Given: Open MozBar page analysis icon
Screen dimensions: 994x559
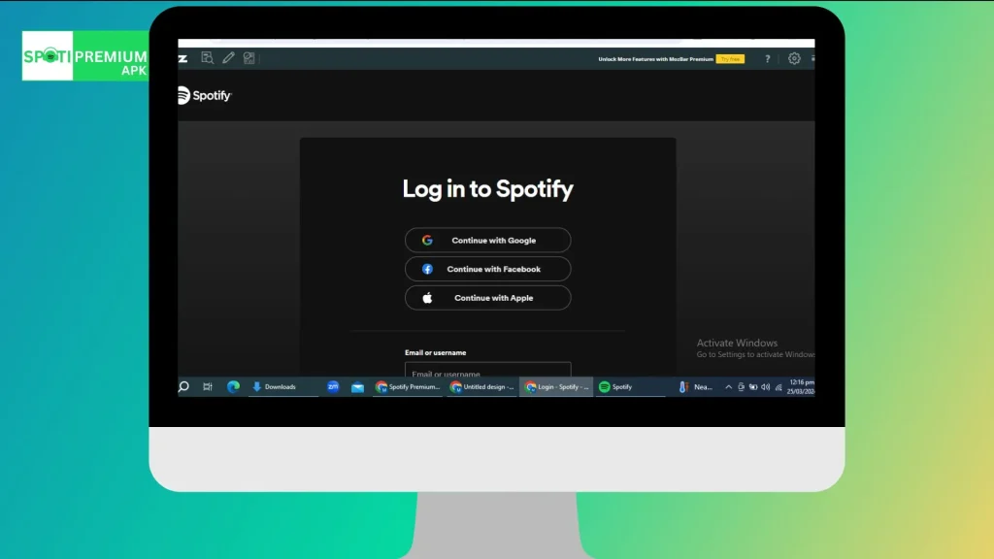Looking at the screenshot, I should pos(207,58).
